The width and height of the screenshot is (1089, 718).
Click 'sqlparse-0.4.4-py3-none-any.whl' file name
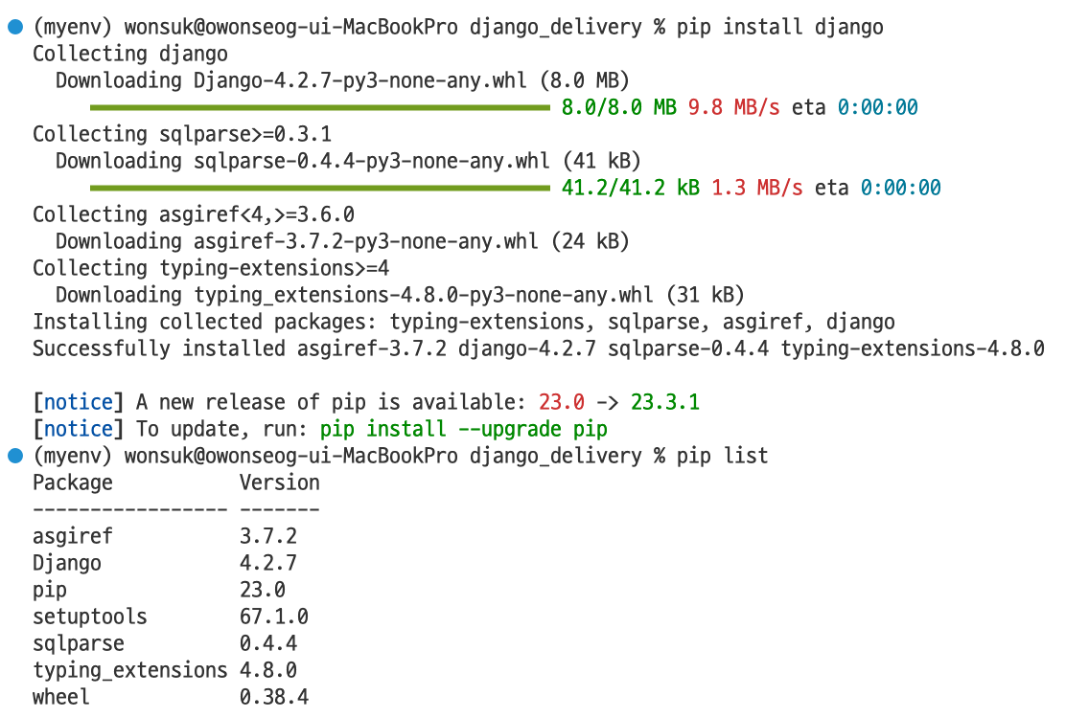pyautogui.click(x=372, y=161)
